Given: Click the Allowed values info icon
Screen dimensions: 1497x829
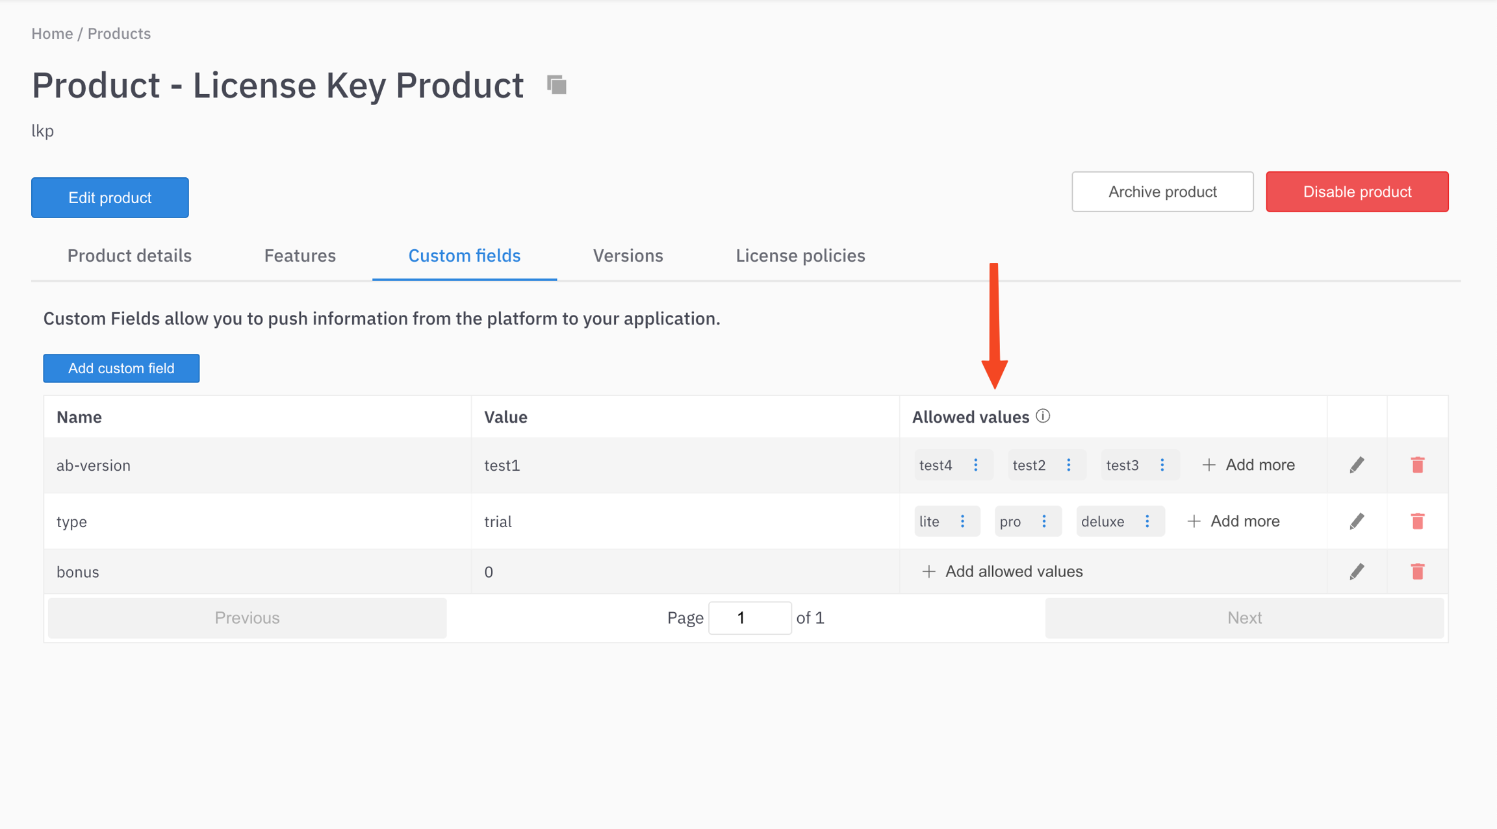Looking at the screenshot, I should pyautogui.click(x=1043, y=416).
